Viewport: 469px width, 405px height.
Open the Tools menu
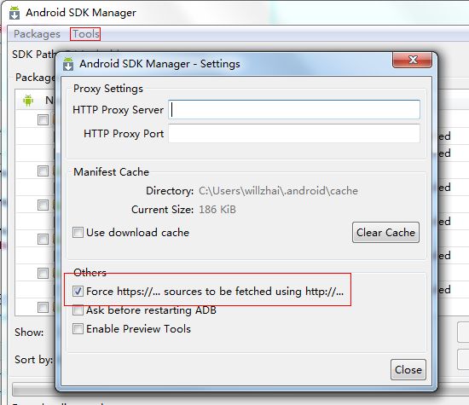[x=85, y=34]
